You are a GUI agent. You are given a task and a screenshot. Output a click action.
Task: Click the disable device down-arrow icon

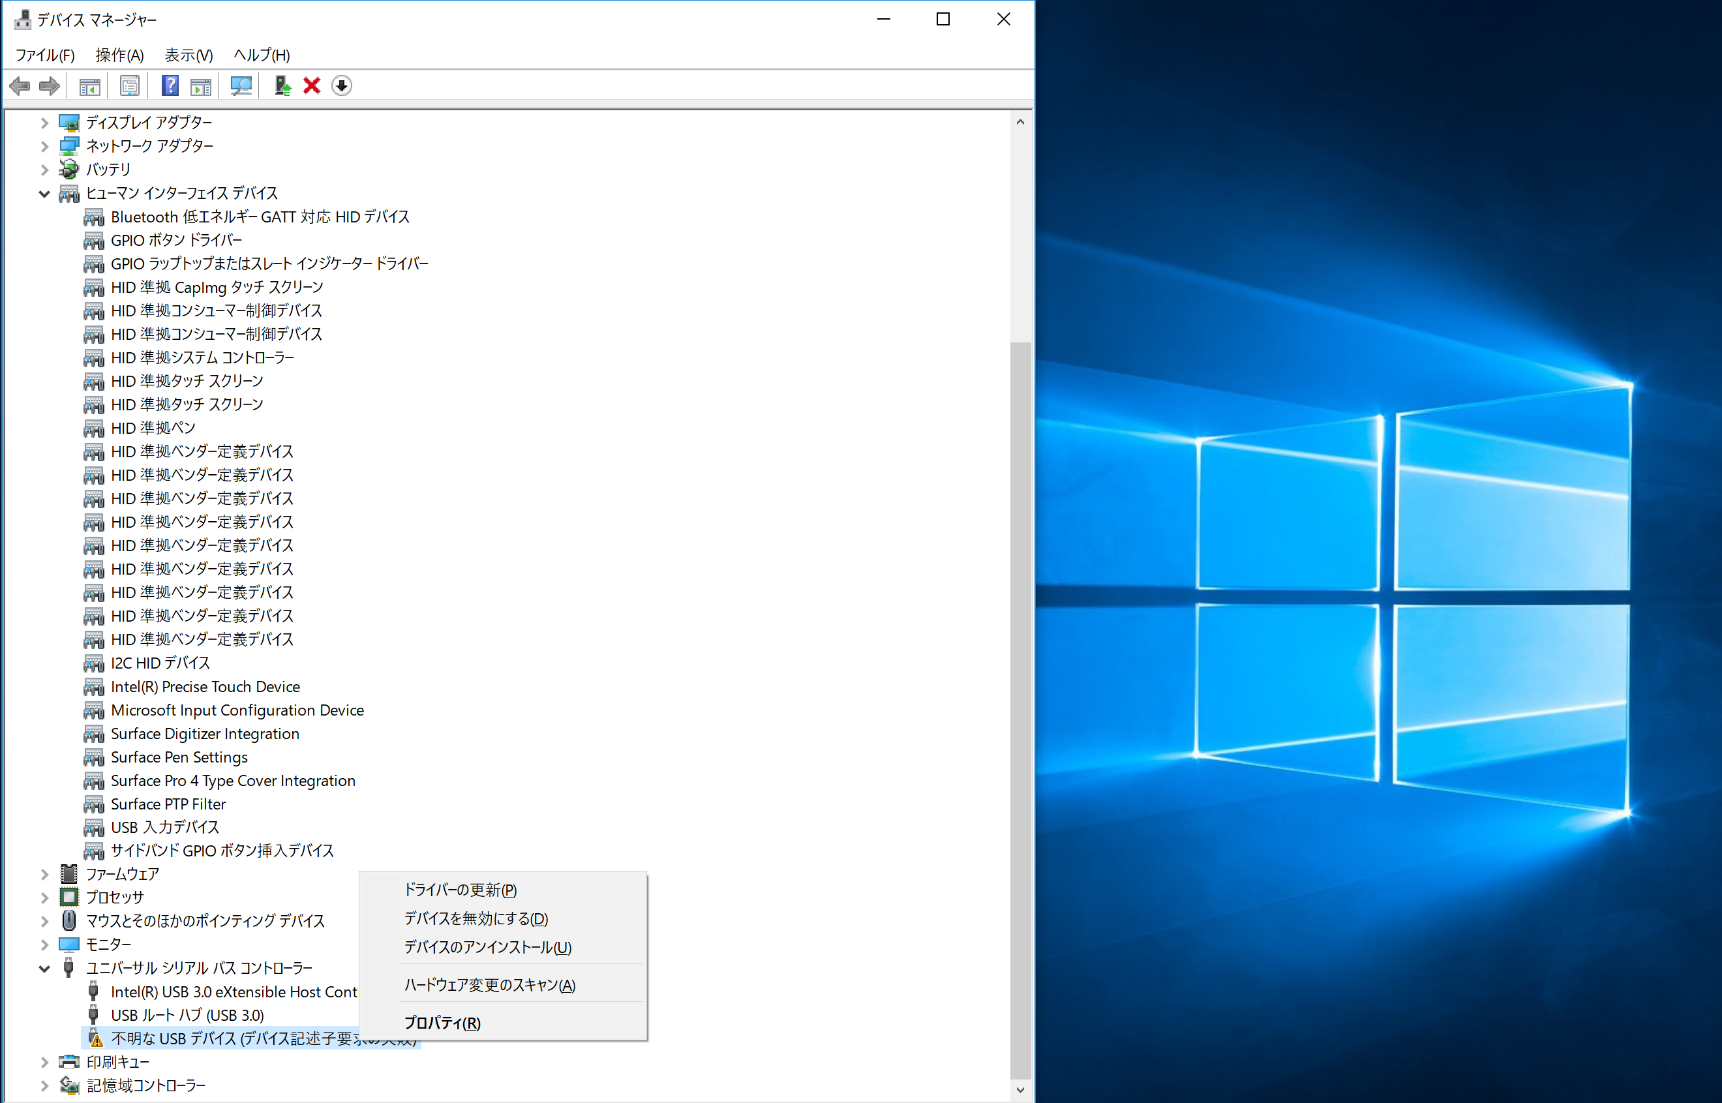[342, 86]
